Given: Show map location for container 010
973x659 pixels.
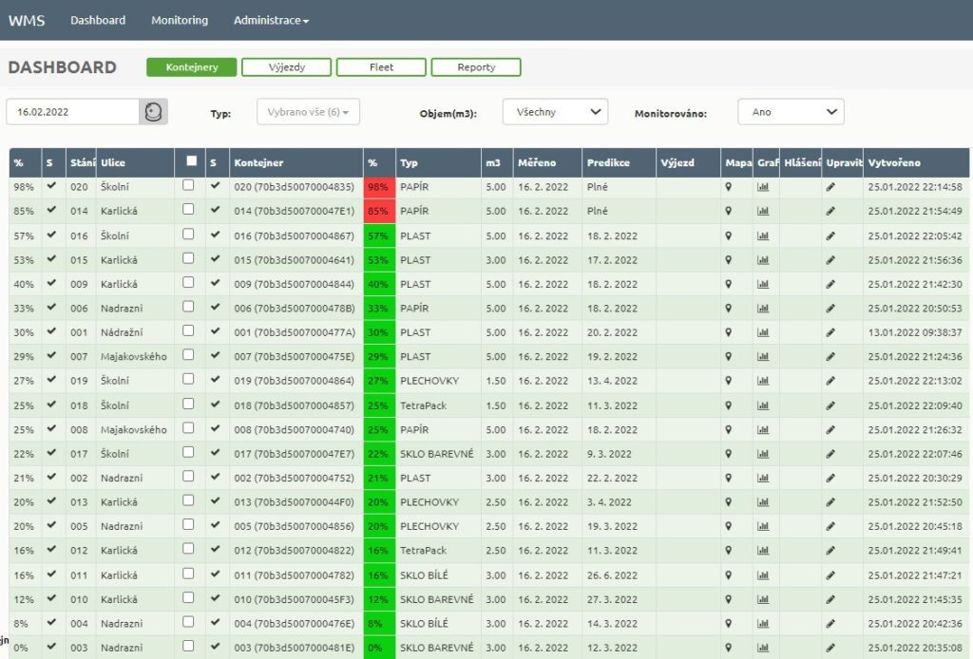Looking at the screenshot, I should pyautogui.click(x=729, y=599).
